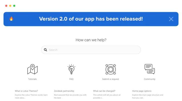
Task: Click the Version 2.0 release announcement text
Action: coord(91,19)
